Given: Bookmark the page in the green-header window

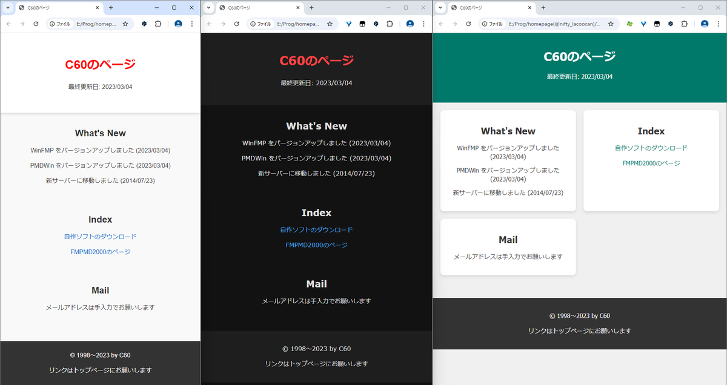Looking at the screenshot, I should pyautogui.click(x=610, y=24).
